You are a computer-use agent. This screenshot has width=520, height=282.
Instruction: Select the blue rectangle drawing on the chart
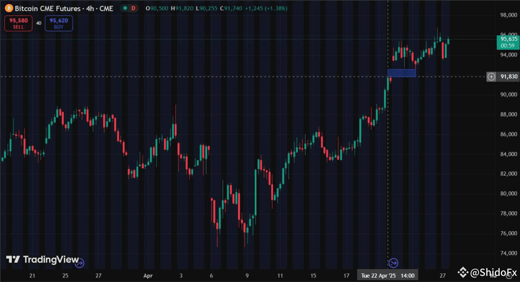(x=401, y=73)
